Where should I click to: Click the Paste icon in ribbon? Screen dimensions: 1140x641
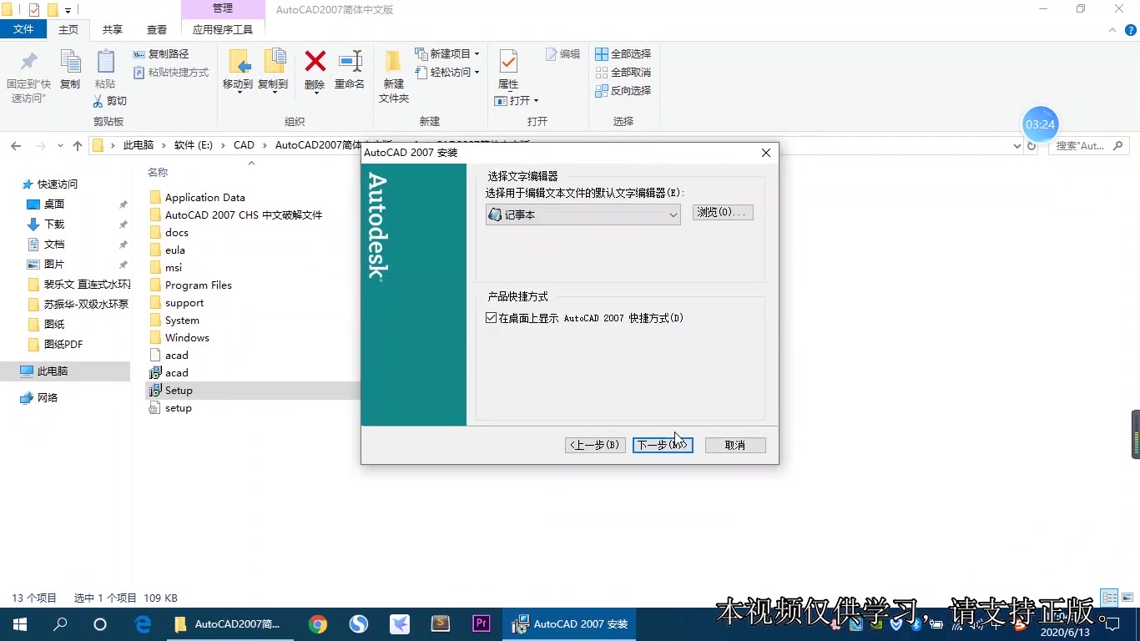[105, 63]
